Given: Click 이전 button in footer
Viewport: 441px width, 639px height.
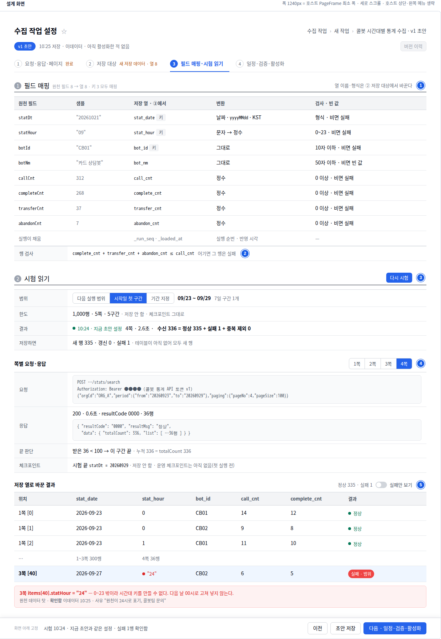Looking at the screenshot, I should [318, 628].
